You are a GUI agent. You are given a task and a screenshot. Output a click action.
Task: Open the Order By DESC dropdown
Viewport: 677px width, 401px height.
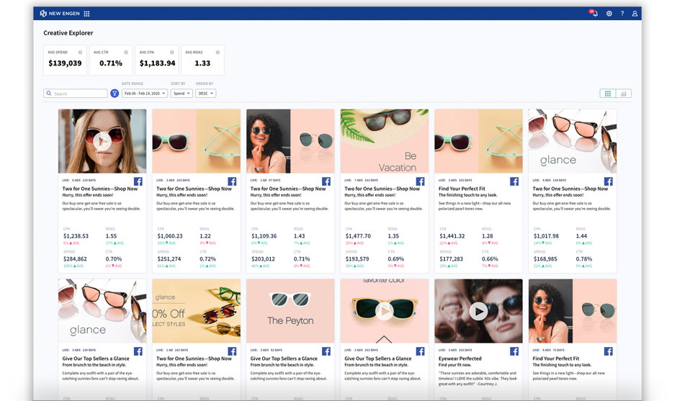point(205,94)
